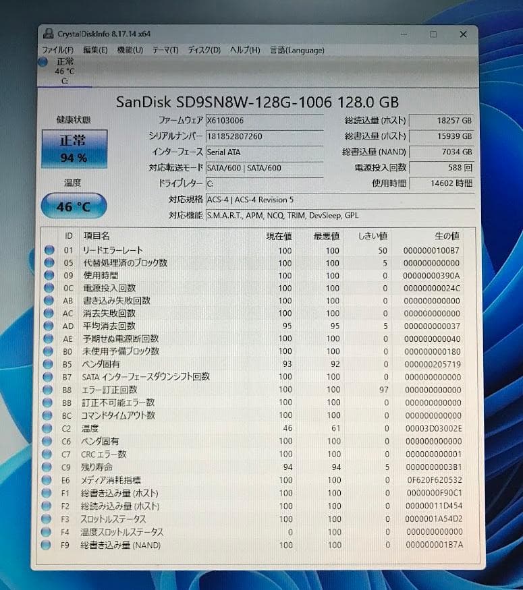Click the power-on hours value 14602 時間

point(441,183)
